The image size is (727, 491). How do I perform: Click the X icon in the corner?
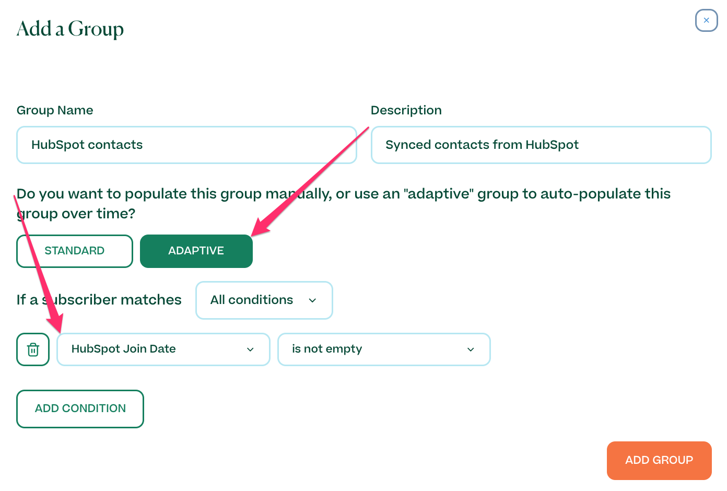click(706, 20)
